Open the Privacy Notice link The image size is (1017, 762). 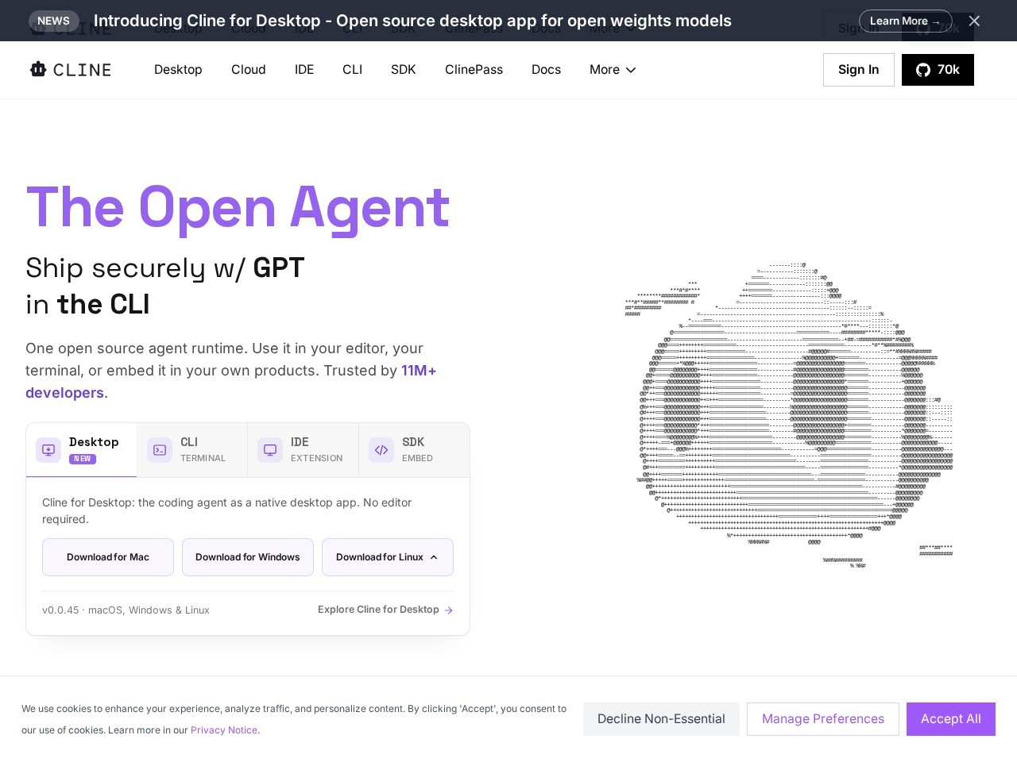pyautogui.click(x=224, y=730)
